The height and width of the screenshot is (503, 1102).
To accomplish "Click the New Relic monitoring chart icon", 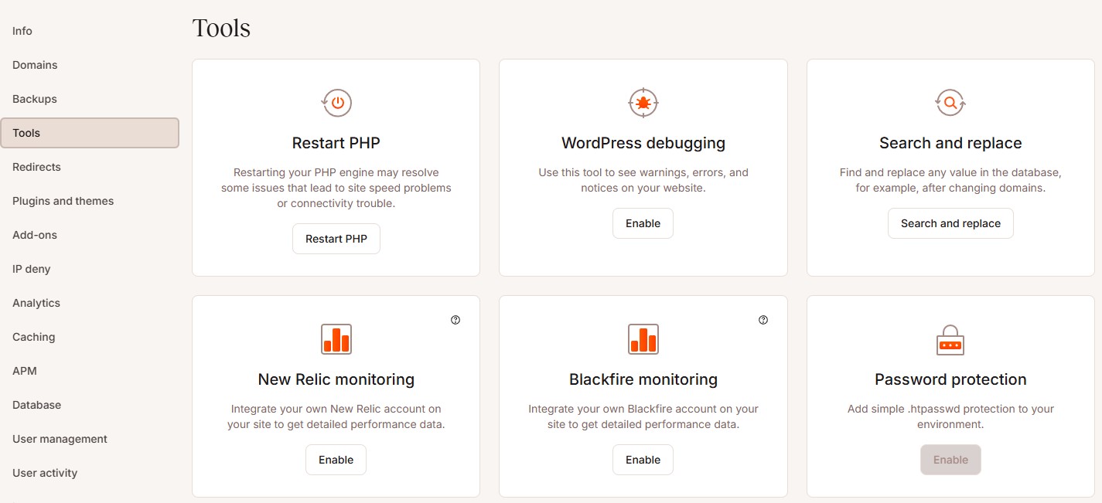I will 336,338.
